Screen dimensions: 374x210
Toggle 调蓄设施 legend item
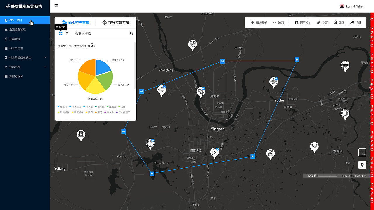pyautogui.click(x=77, y=112)
